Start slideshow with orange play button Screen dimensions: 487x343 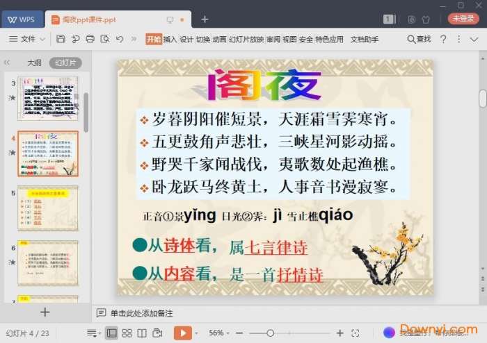182,333
